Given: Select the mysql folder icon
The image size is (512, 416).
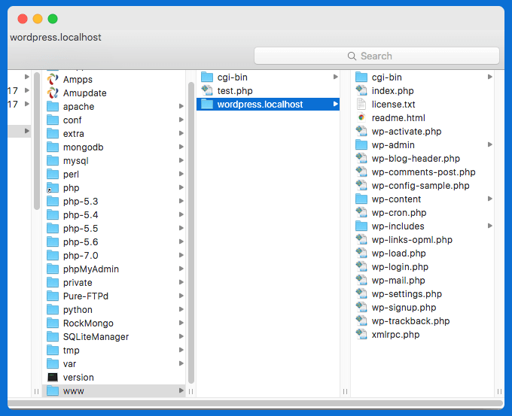Looking at the screenshot, I should (x=53, y=160).
